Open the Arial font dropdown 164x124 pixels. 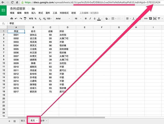click(x=63, y=19)
